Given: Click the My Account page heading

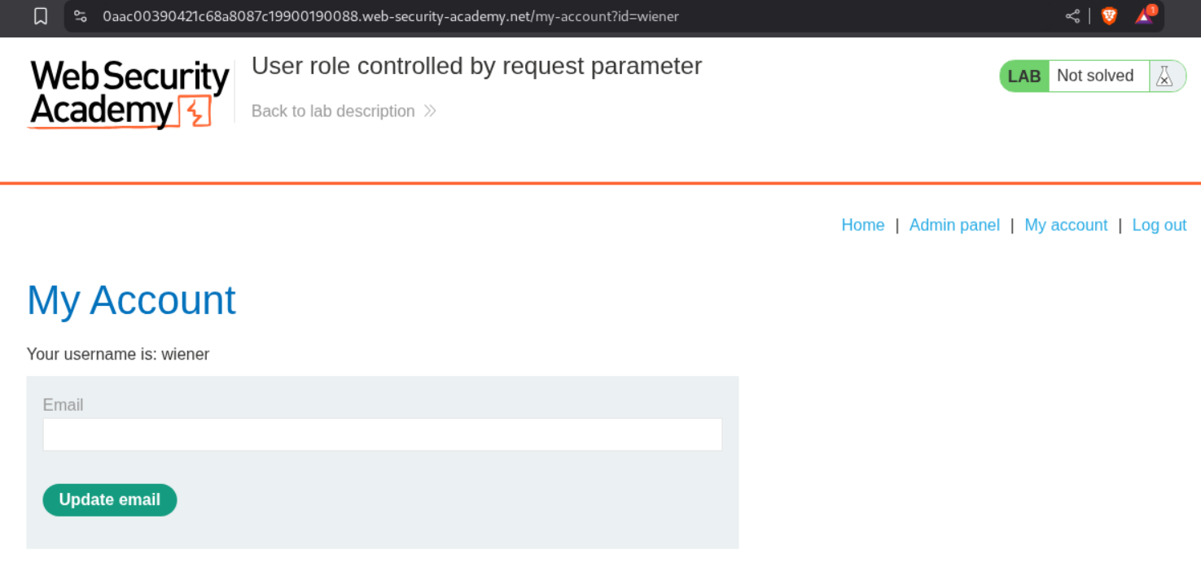Looking at the screenshot, I should 131,300.
